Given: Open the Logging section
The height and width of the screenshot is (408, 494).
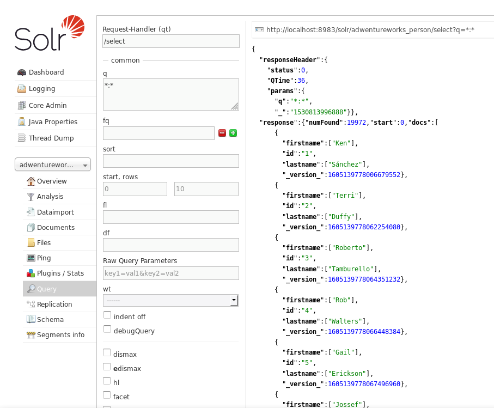Looking at the screenshot, I should point(42,88).
